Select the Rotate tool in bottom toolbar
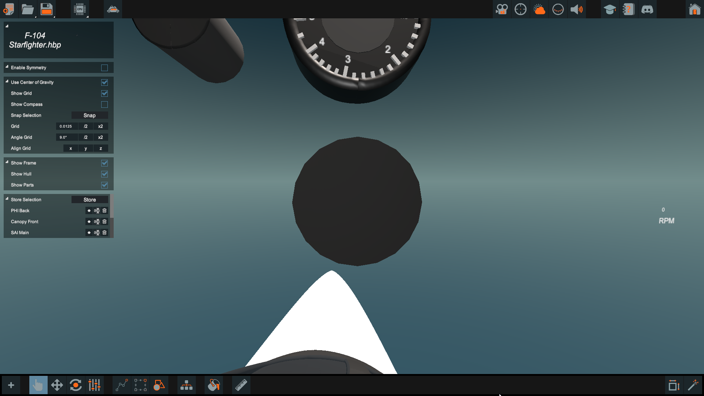The width and height of the screenshot is (704, 396). [x=76, y=385]
